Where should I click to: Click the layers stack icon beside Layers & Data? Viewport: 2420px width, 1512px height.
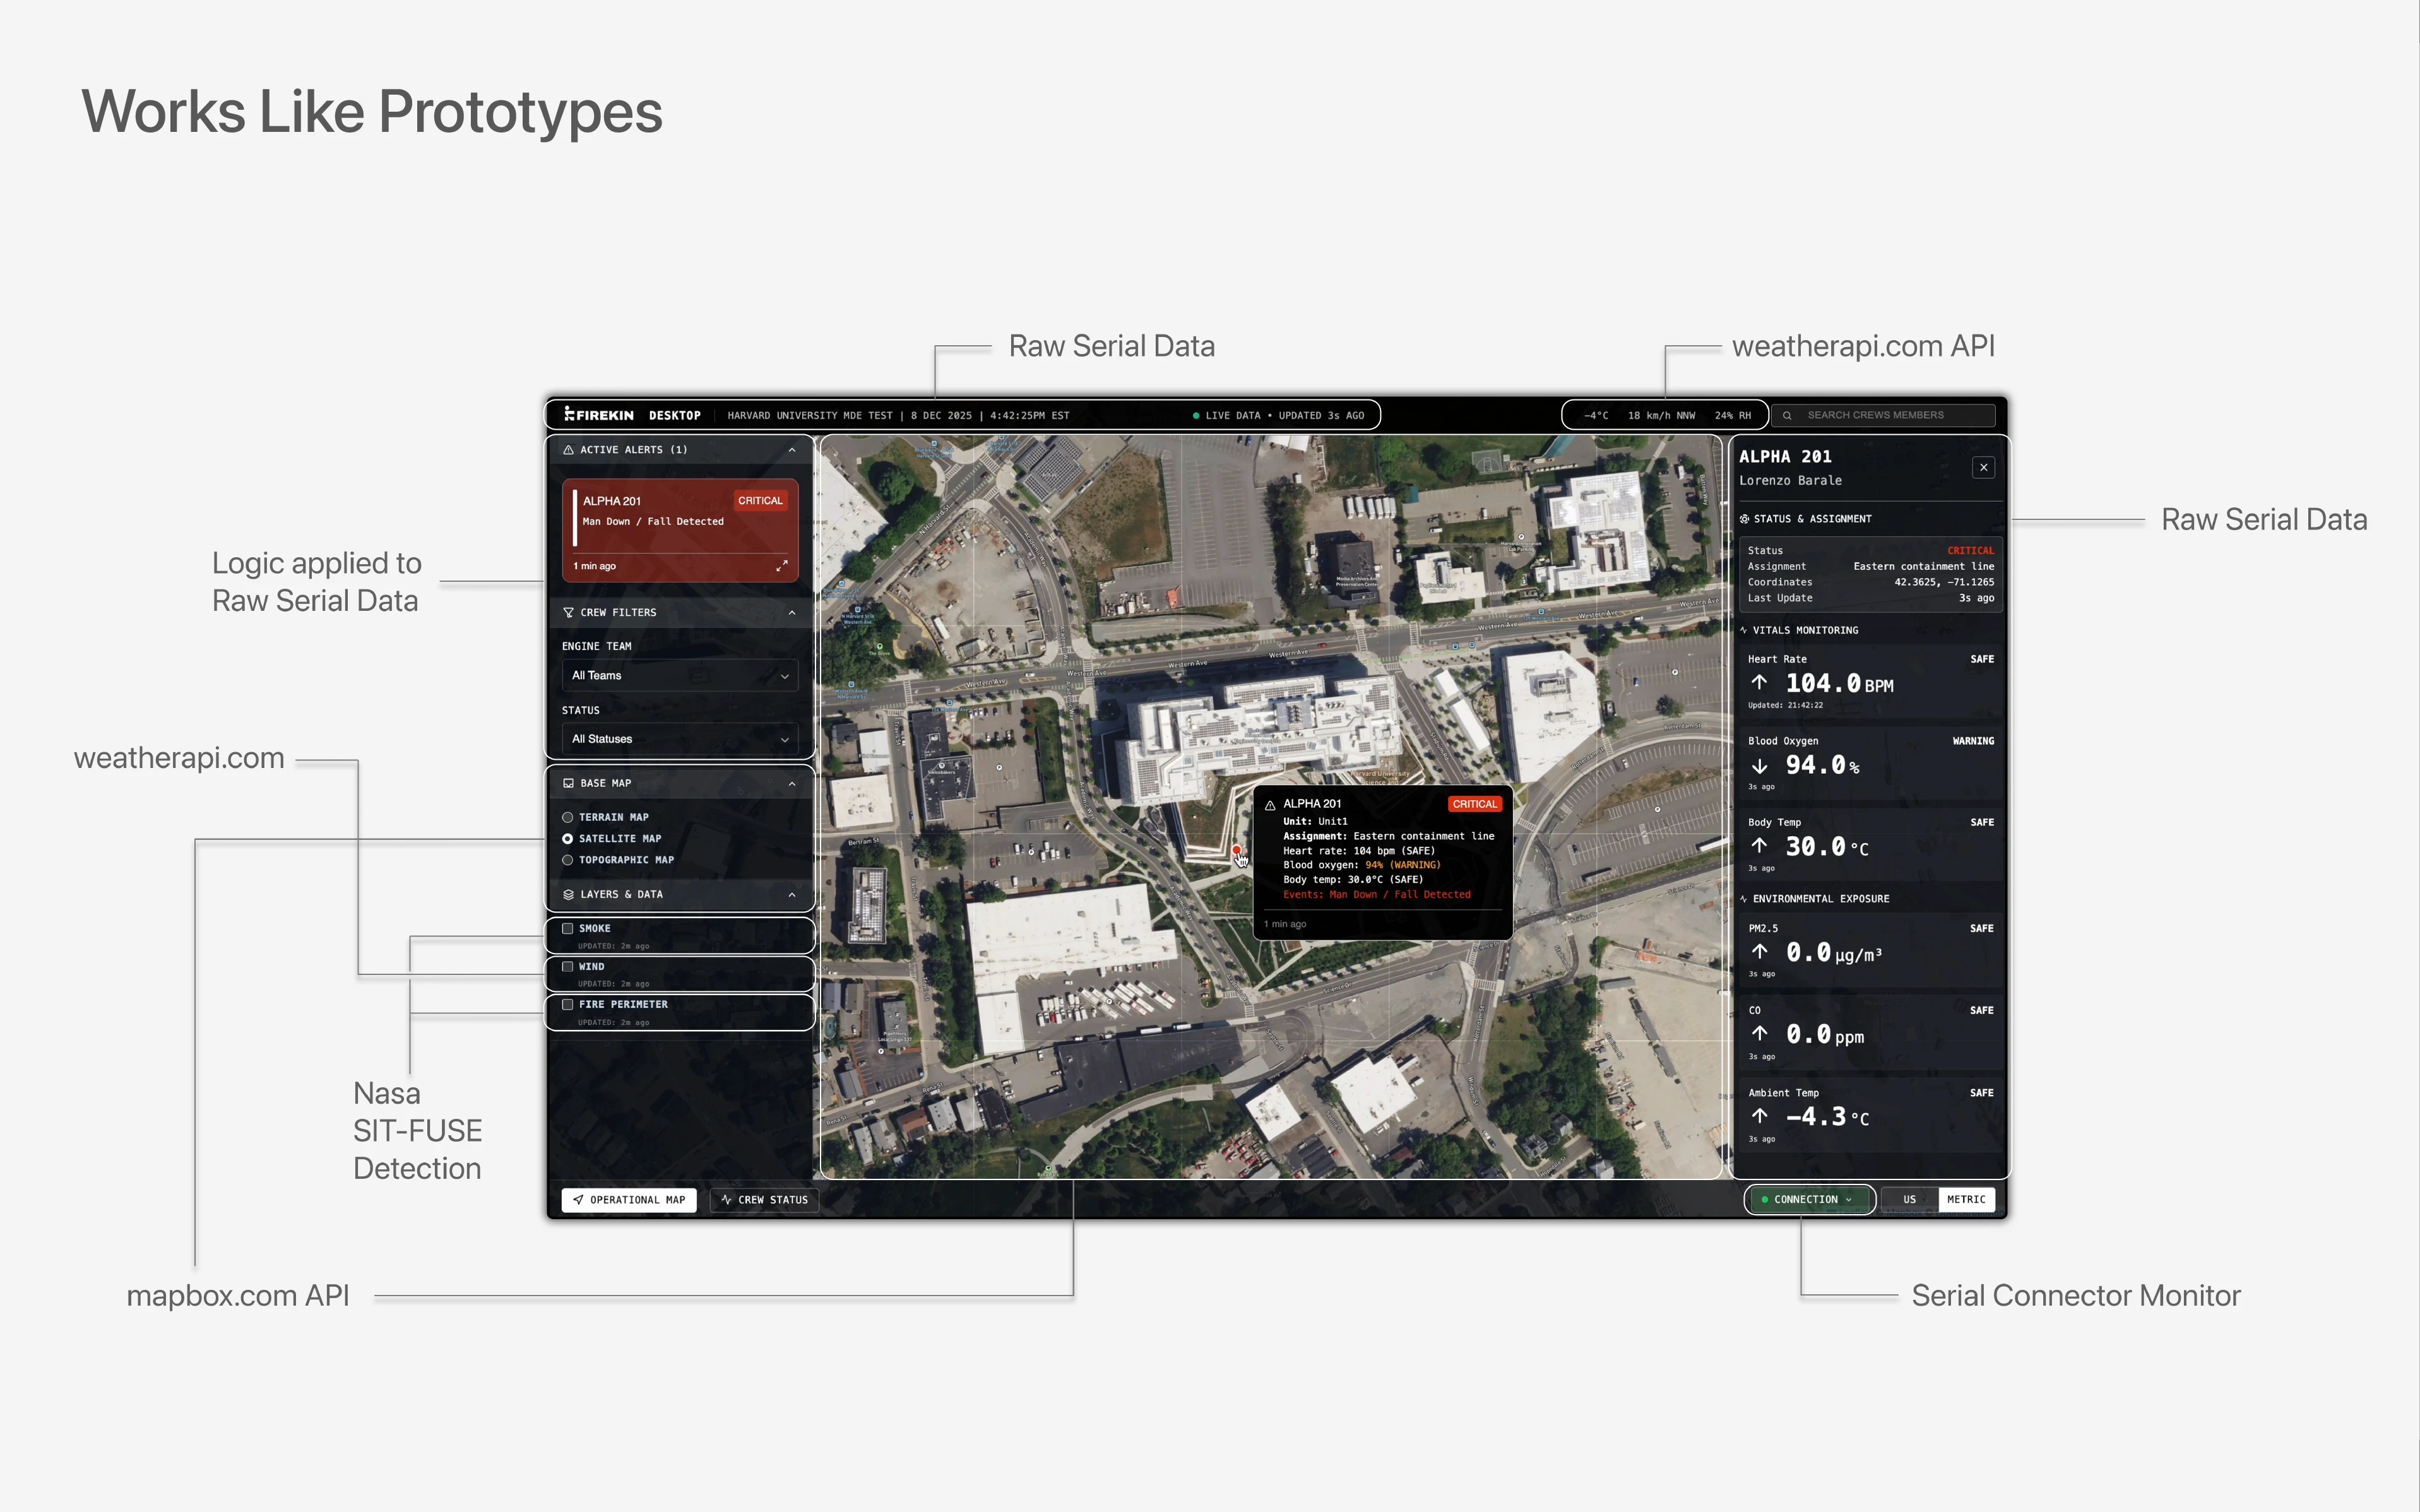[x=568, y=895]
